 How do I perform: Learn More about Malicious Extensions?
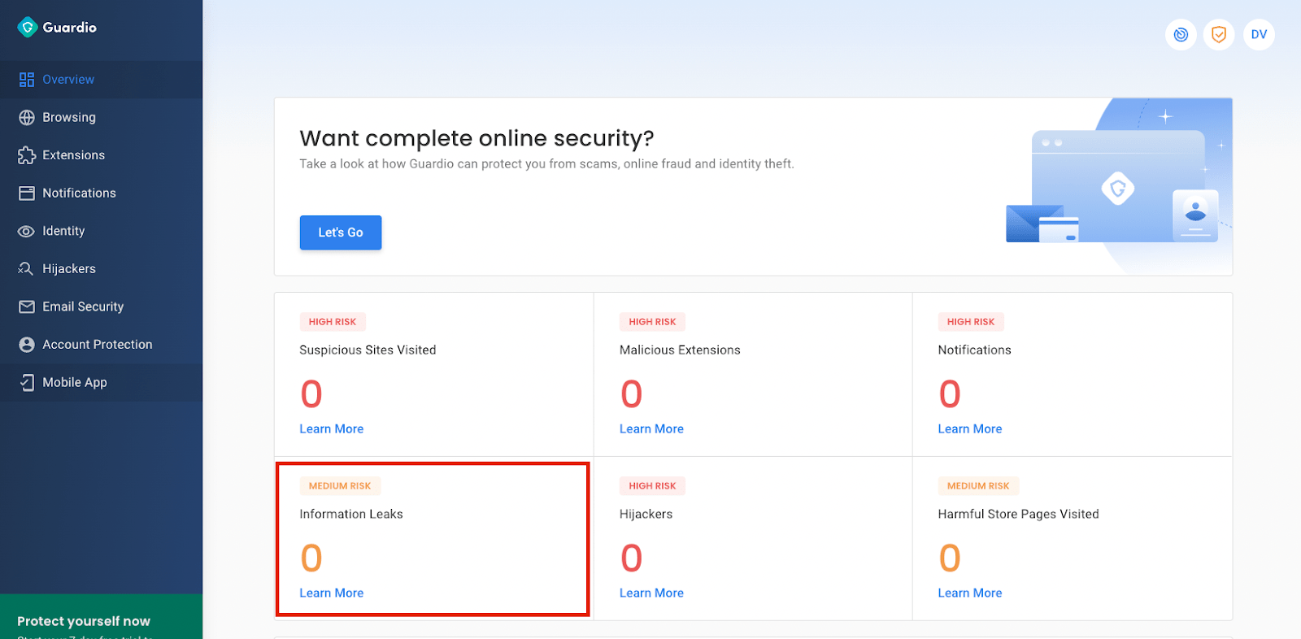click(x=651, y=429)
